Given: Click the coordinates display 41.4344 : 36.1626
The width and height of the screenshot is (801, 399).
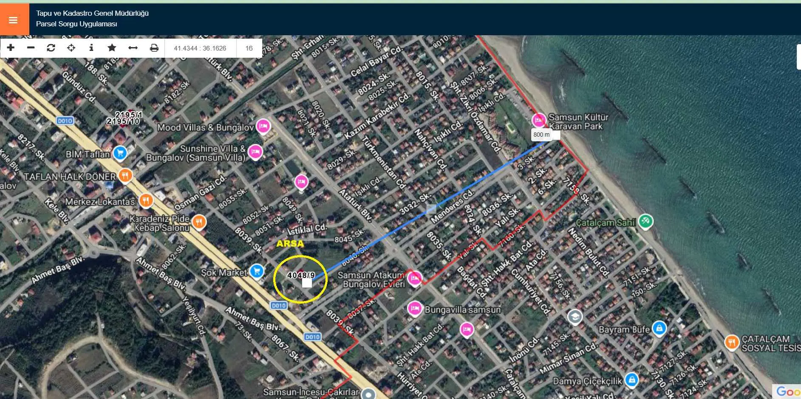Looking at the screenshot, I should [x=200, y=48].
